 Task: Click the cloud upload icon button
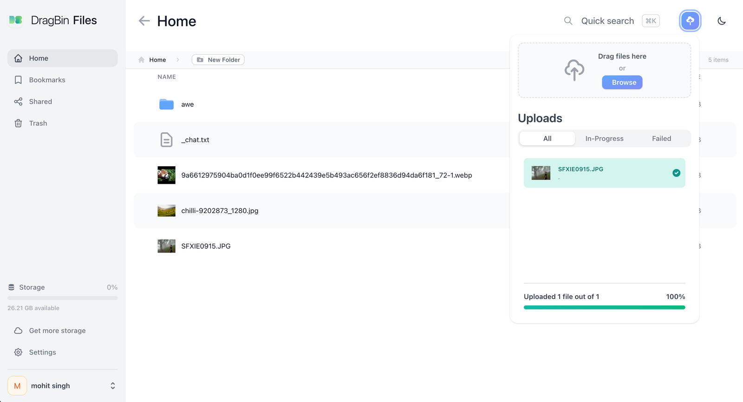click(690, 21)
